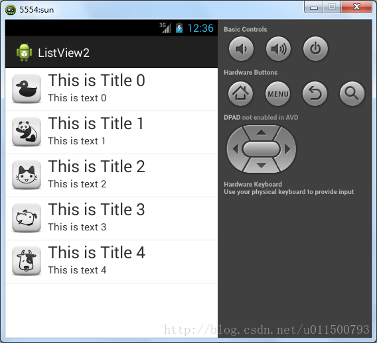Select the list item This is Title 1
Viewport: 377px width, 343px height.
(112, 132)
